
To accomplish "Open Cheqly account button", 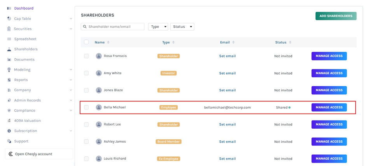I will 39,154.
